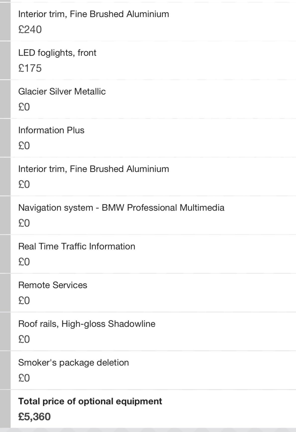296x432 pixels.
Task: Open the Glacier Silver Metallic entry
Action: coord(153,99)
